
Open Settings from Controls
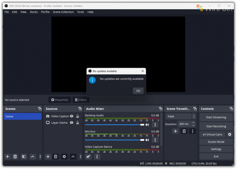[216, 149]
